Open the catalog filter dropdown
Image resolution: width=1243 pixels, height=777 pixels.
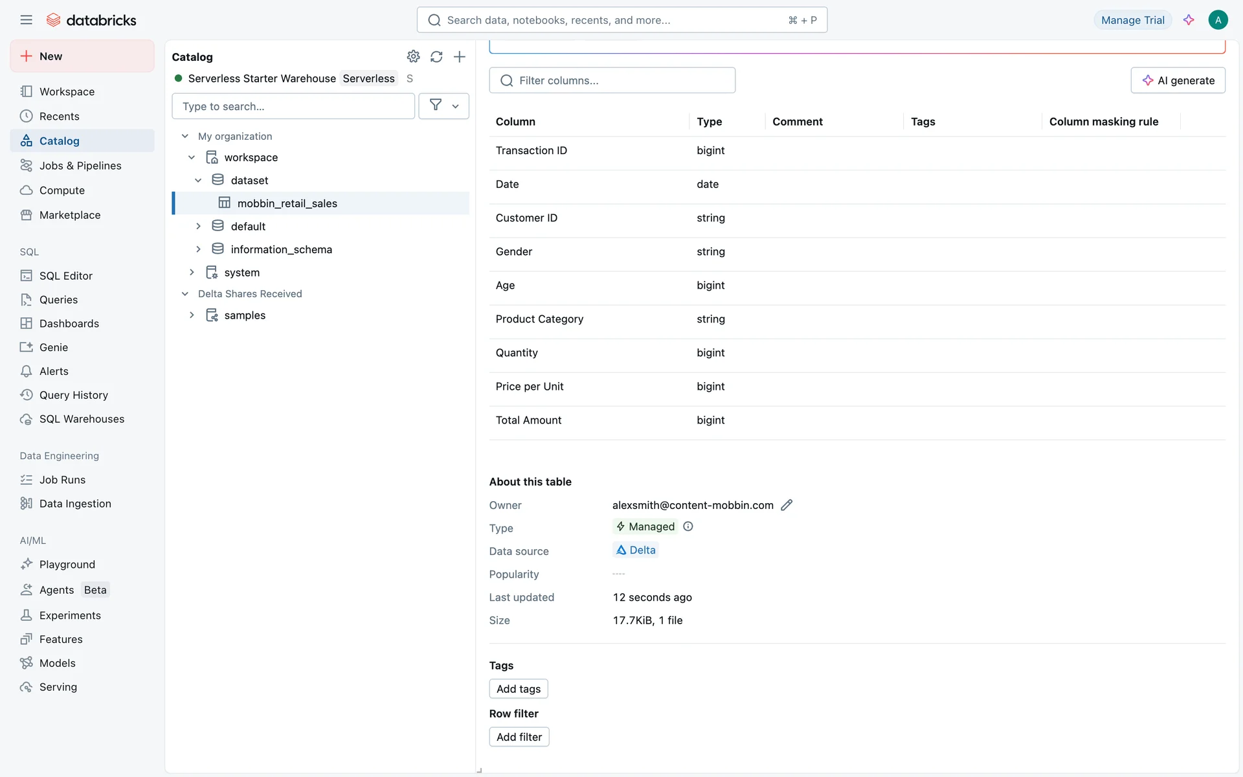pyautogui.click(x=443, y=106)
